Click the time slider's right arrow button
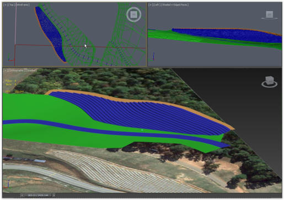284x200 pixels. point(54,195)
